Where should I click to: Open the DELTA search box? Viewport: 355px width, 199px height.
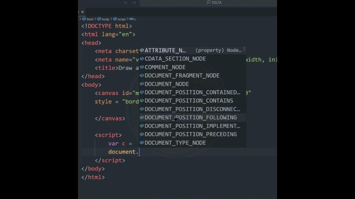tap(208, 3)
